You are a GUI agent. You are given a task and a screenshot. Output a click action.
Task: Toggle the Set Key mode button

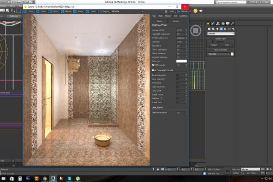[x=236, y=173]
